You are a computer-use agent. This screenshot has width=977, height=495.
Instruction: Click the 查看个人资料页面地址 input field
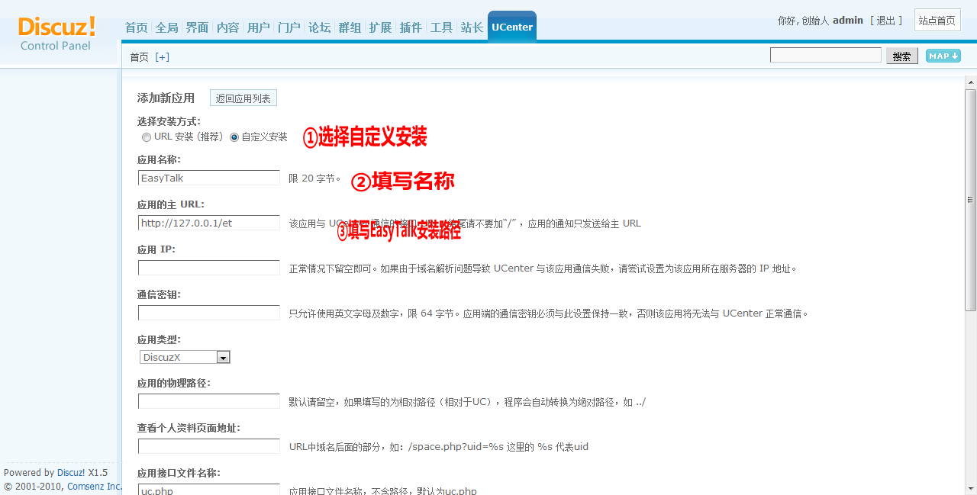coord(209,446)
